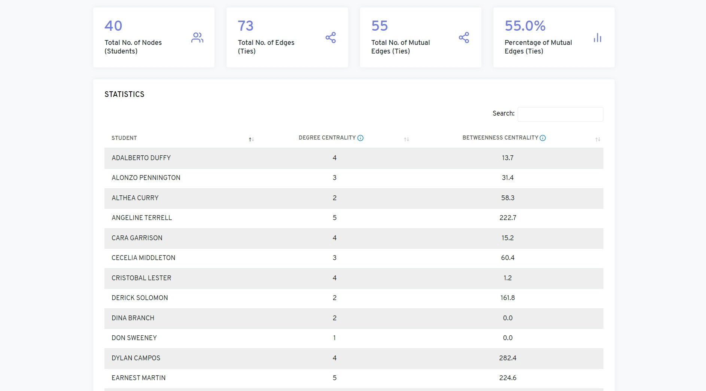Image resolution: width=706 pixels, height=391 pixels.
Task: Toggle sort order for Degree Centrality values
Action: click(x=407, y=139)
